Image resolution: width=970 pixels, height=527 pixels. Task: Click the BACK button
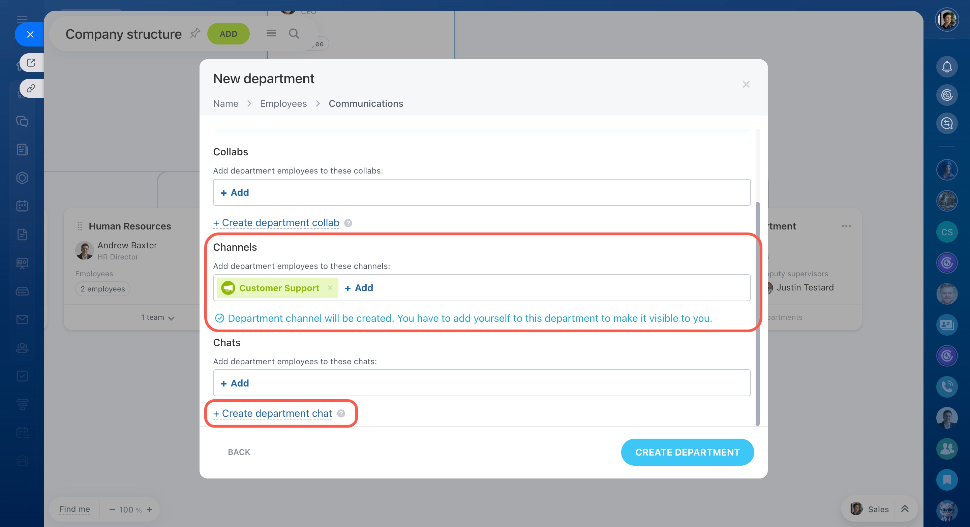[x=239, y=452]
